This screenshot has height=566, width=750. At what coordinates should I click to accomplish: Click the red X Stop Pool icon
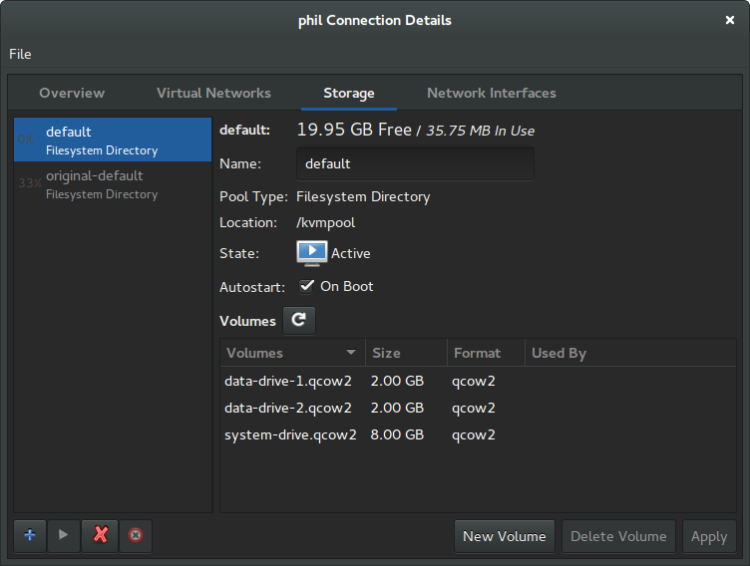click(100, 535)
